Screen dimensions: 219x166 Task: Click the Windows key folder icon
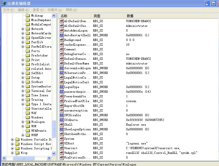[28, 117]
